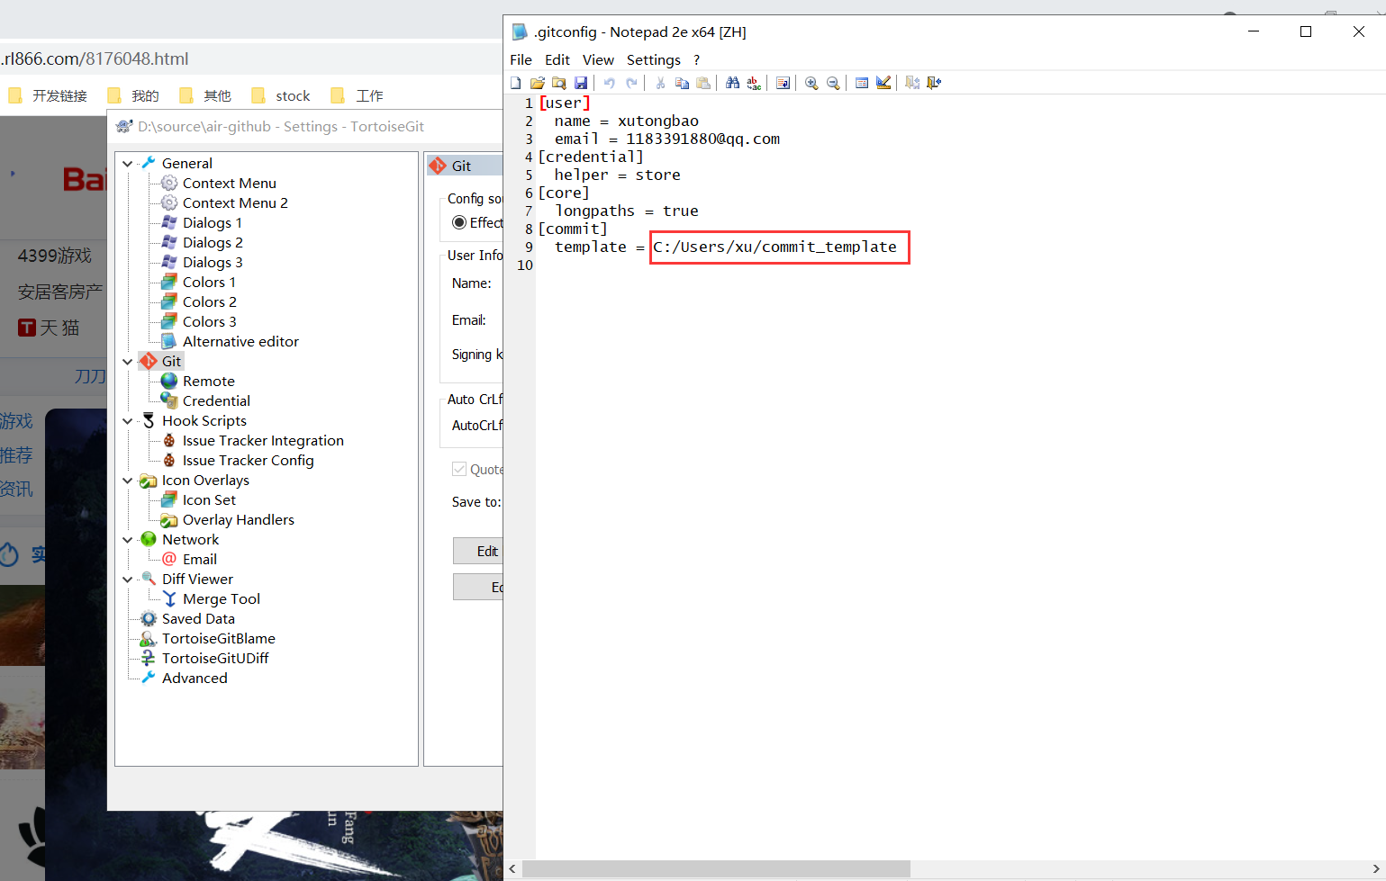Open TortoiseGitUDiff settings page
The width and height of the screenshot is (1386, 881).
pyautogui.click(x=215, y=659)
